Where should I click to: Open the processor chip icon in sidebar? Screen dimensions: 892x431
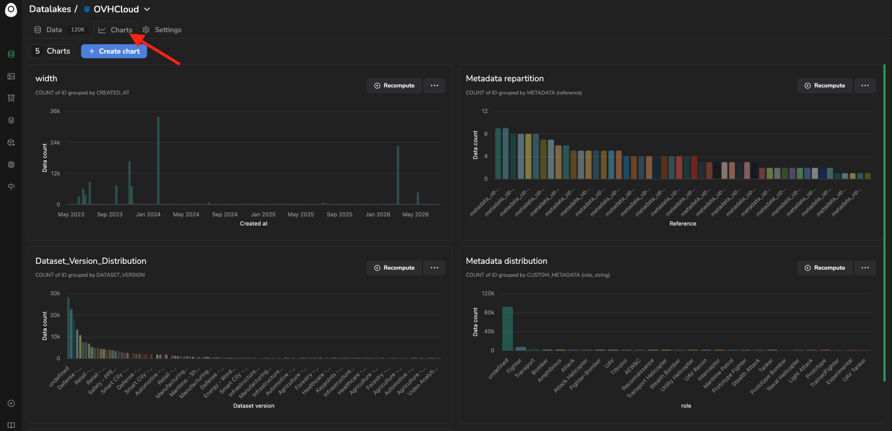[x=11, y=164]
